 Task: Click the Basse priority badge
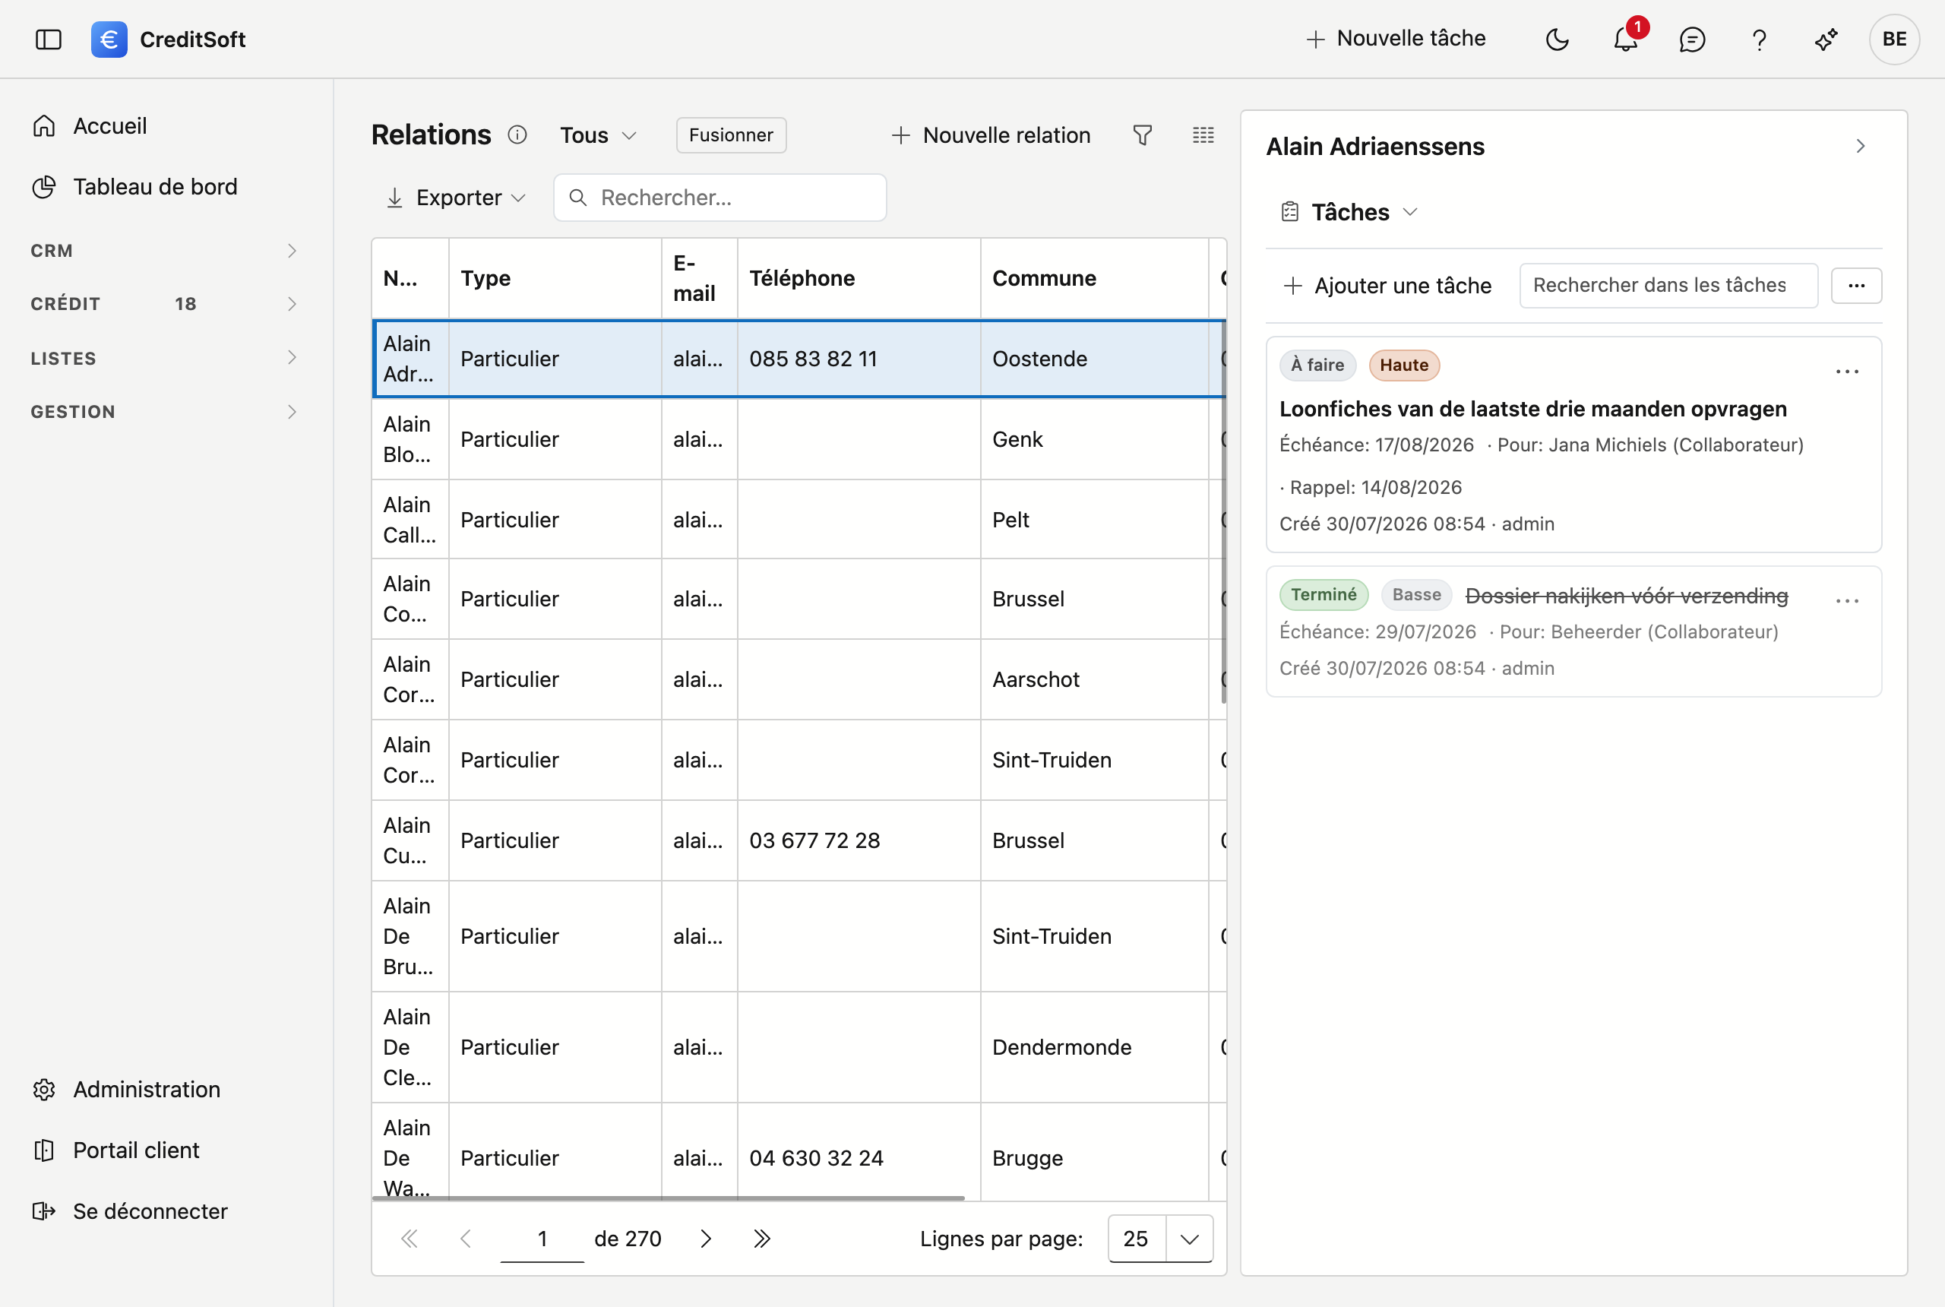(1416, 594)
